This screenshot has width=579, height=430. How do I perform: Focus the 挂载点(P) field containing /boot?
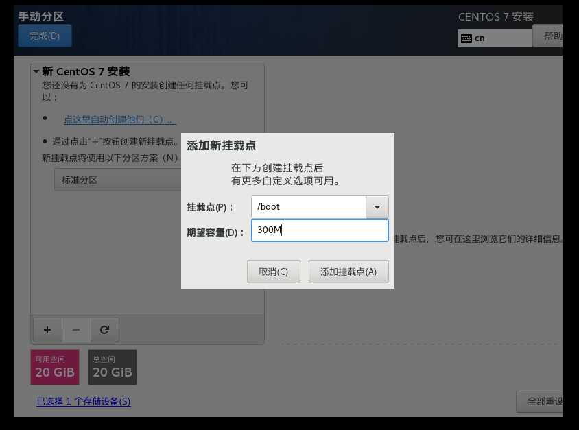tap(309, 207)
